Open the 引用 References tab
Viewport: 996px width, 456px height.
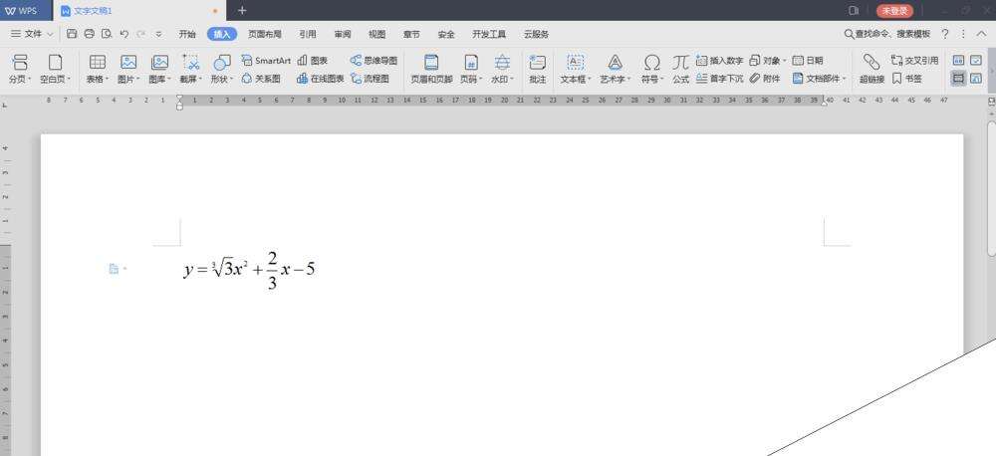pyautogui.click(x=308, y=34)
